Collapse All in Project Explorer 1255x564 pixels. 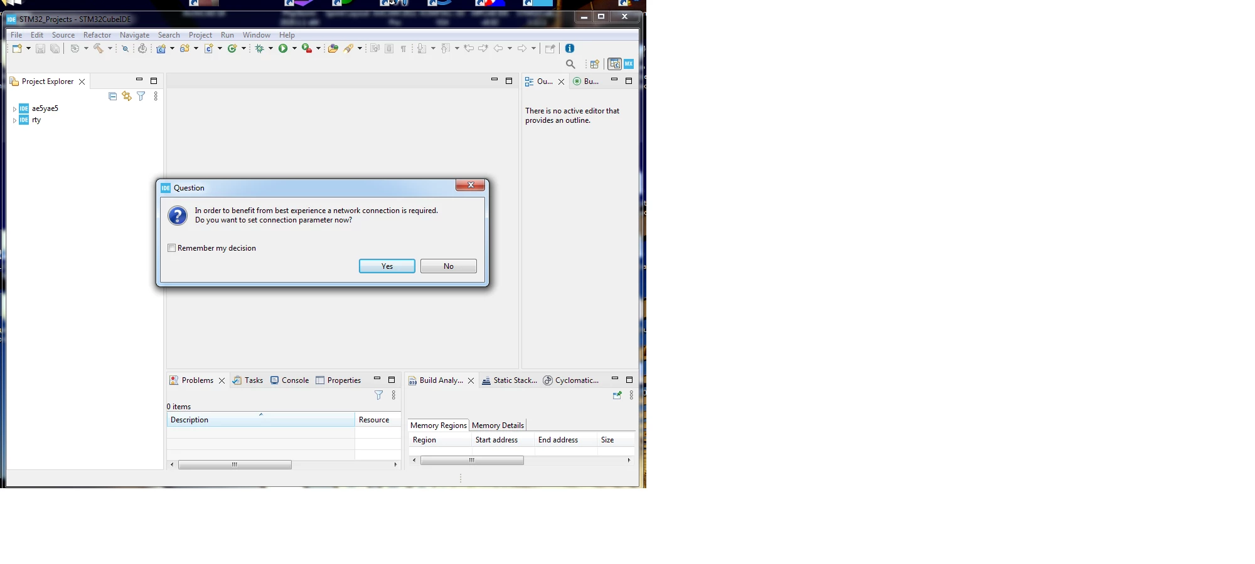coord(112,96)
